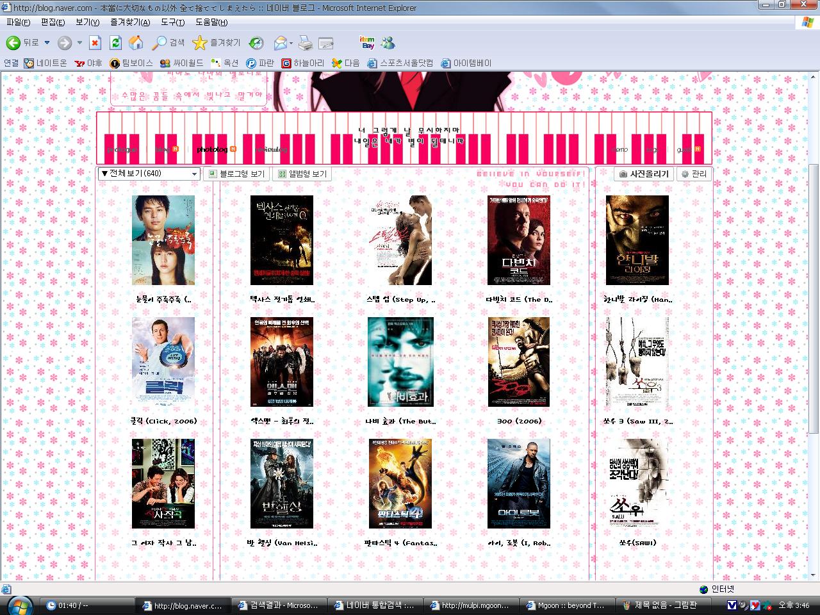The height and width of the screenshot is (615, 820).
Task: Open the 도구(T) menu
Action: tap(172, 22)
